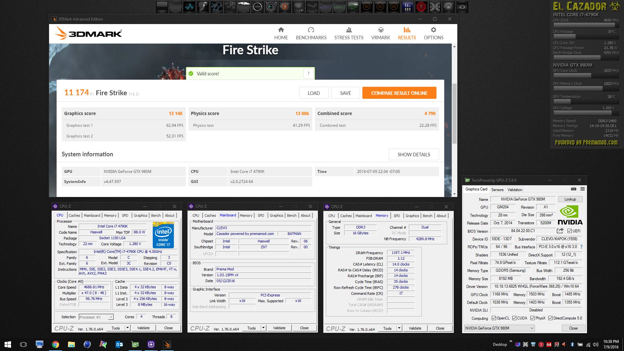Expand Processor #1 selection dropdown
Image resolution: width=624 pixels, height=351 pixels.
111,317
